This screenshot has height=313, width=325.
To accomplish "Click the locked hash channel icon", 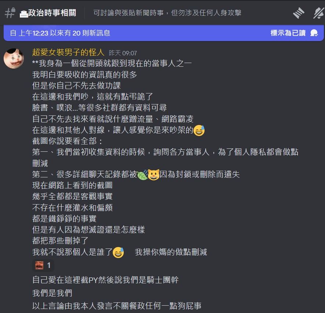I will coord(10,13).
